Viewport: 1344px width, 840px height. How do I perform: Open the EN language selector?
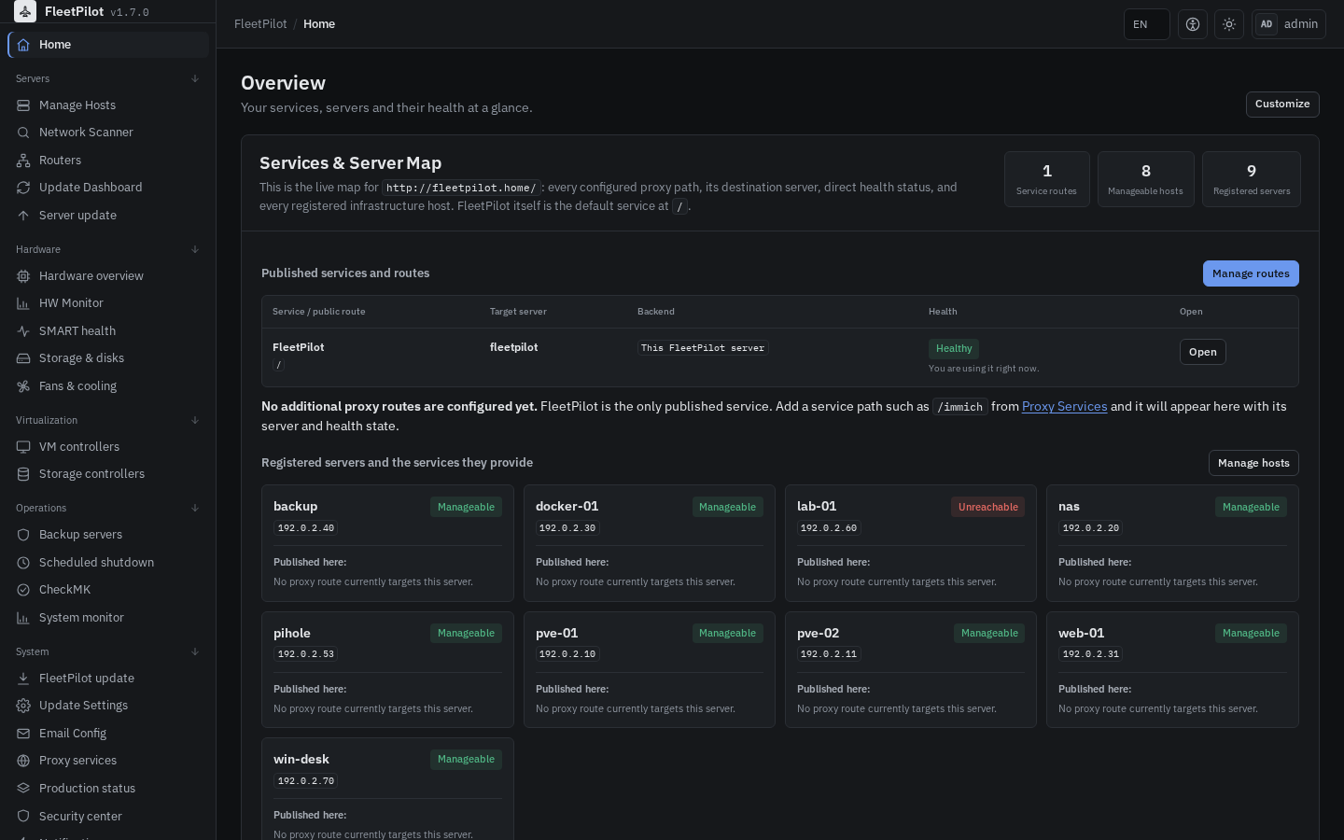pos(1147,24)
